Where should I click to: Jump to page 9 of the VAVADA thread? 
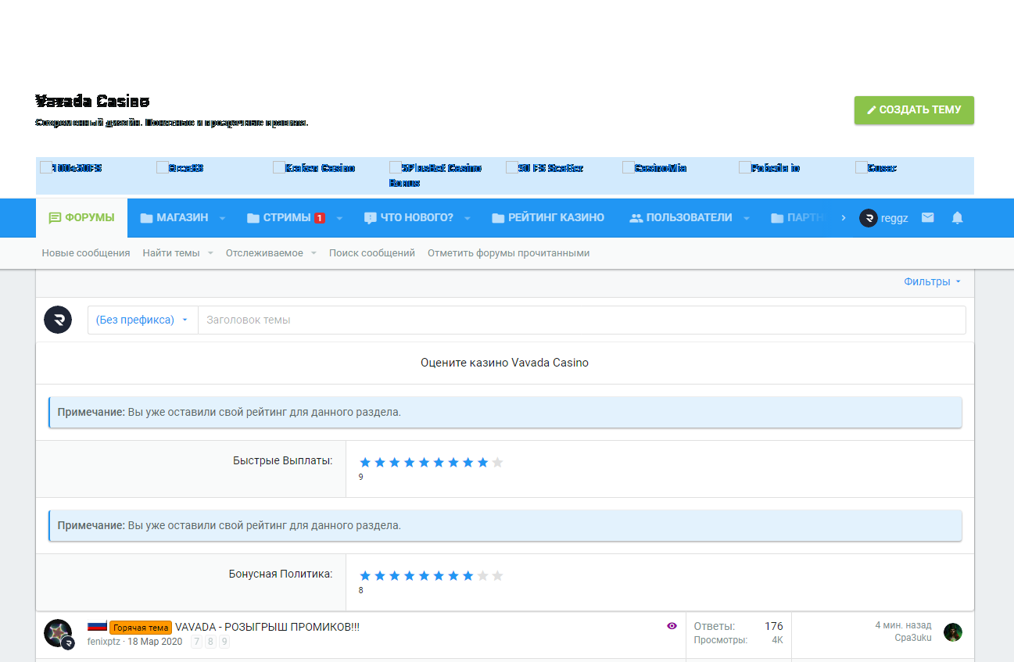(224, 642)
